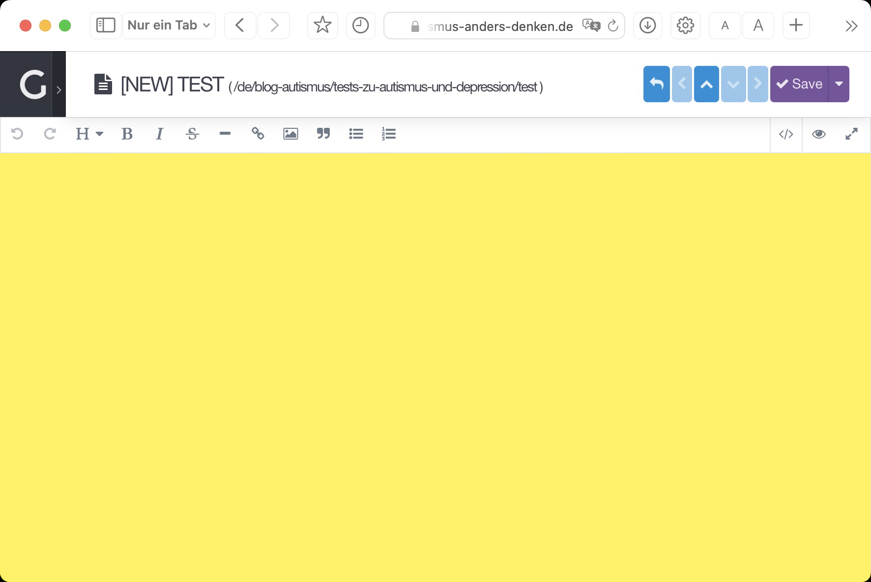Go down to the child page

(x=733, y=84)
